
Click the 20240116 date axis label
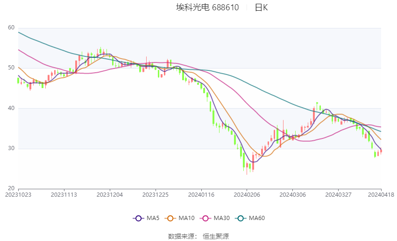point(201,195)
